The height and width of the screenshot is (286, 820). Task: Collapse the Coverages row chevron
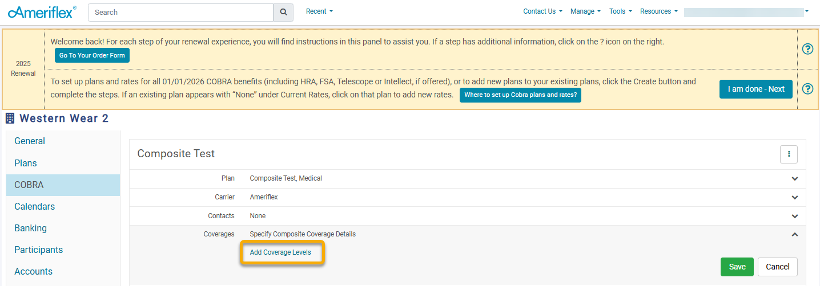coord(794,234)
